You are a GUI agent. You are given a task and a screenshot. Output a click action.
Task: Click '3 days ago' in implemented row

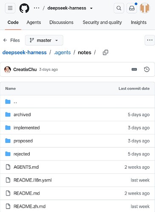139,128
